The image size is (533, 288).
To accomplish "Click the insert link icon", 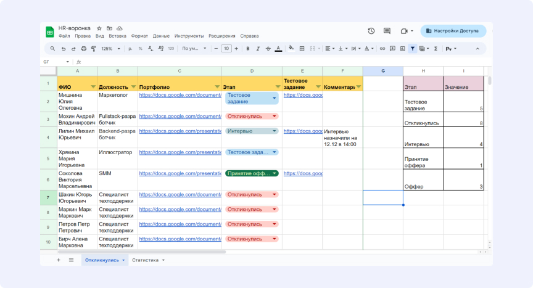I will click(382, 48).
